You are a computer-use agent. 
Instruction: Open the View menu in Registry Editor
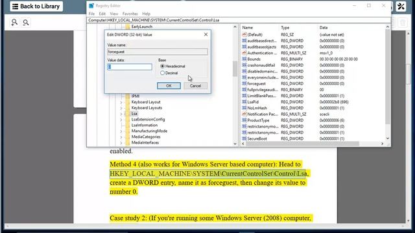[x=114, y=14]
